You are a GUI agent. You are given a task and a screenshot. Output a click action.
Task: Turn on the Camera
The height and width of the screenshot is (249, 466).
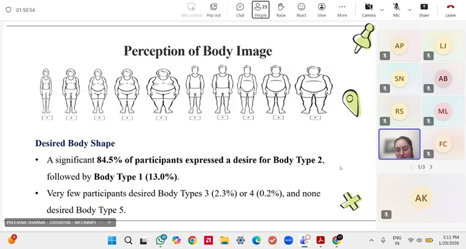tap(369, 9)
